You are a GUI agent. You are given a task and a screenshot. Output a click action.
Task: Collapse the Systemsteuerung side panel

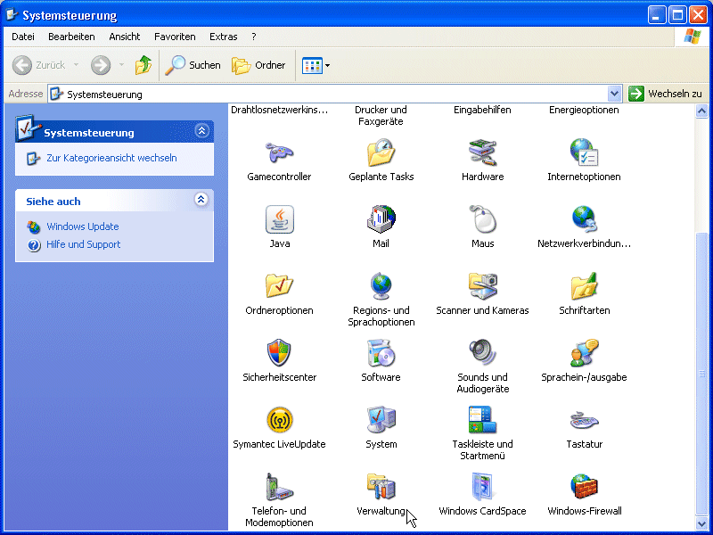pos(202,131)
